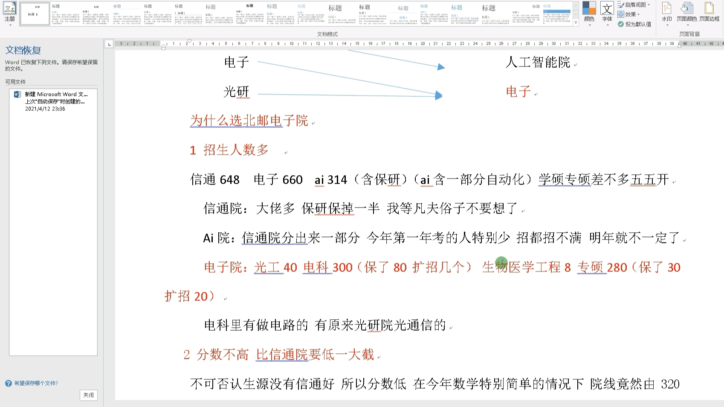724x407 pixels.
Task: Click the ruler tab-stop type selector
Action: [109, 44]
